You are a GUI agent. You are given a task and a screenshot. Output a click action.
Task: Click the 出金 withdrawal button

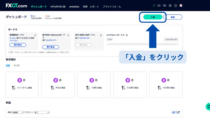pos(173,17)
